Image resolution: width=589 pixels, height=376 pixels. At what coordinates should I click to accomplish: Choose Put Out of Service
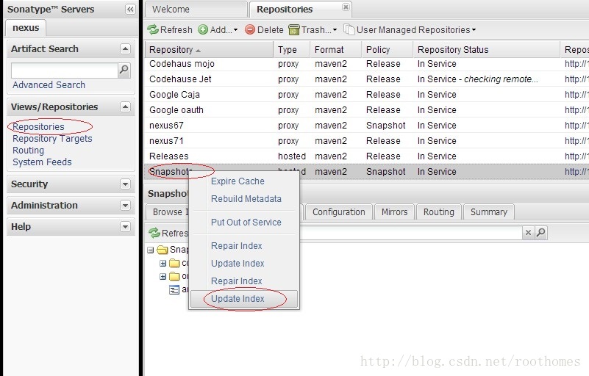(x=243, y=222)
